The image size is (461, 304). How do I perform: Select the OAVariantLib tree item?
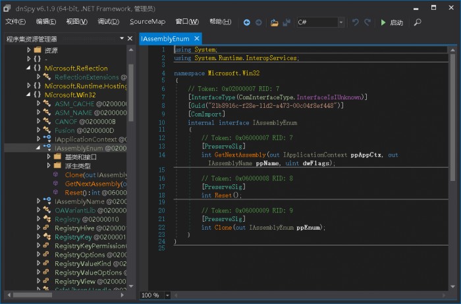click(91, 211)
